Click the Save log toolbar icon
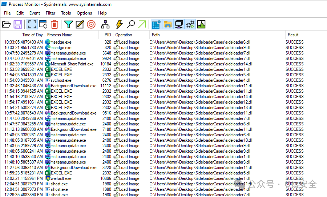327x197 pixels. coord(18,24)
